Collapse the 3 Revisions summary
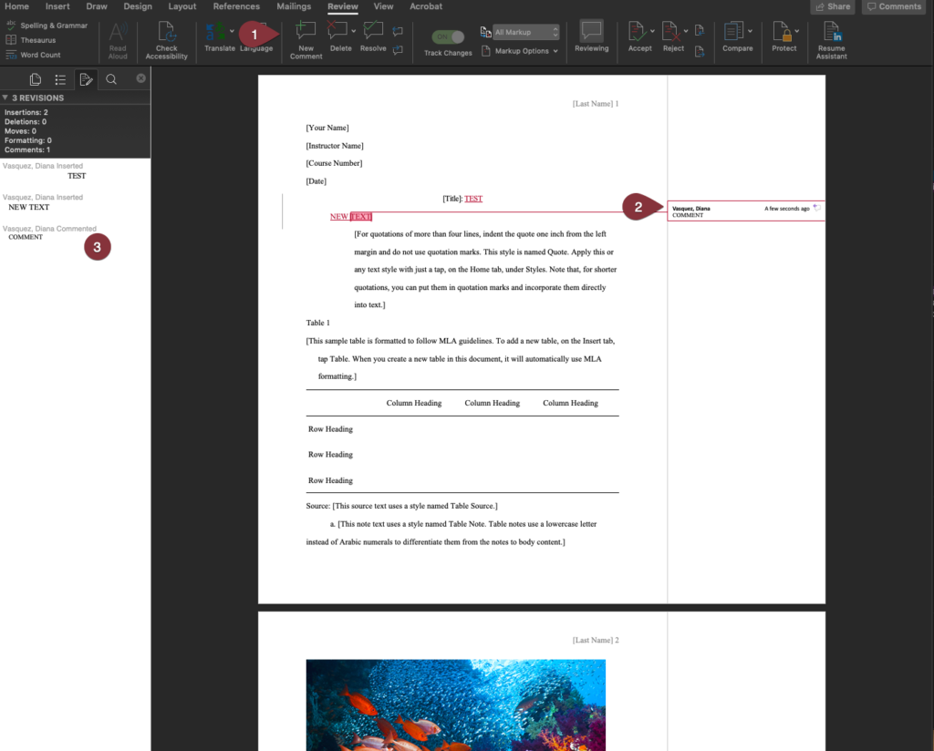This screenshot has height=751, width=934. (x=7, y=98)
